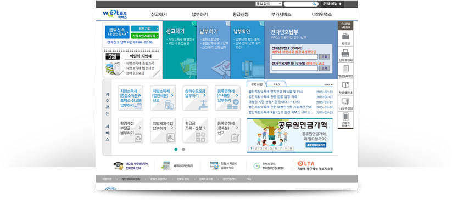Select banner page 7
This screenshot has height=200, width=452.
point(281,148)
